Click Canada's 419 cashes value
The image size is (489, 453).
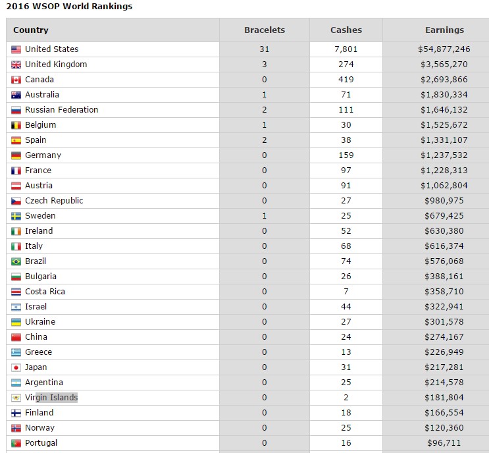[x=346, y=79]
